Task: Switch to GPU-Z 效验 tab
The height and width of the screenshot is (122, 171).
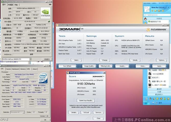Action: tap(16, 5)
